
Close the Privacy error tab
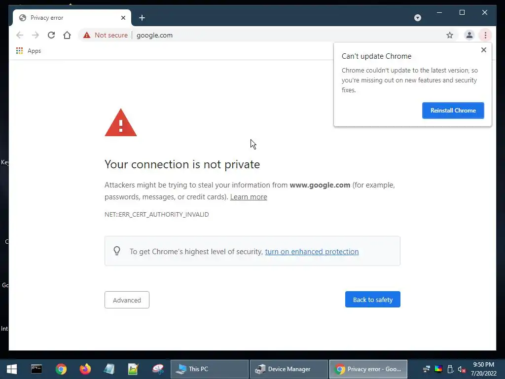(x=123, y=18)
